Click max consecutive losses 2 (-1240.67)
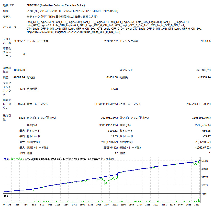214x207 pixels. pyautogui.click(x=203, y=142)
